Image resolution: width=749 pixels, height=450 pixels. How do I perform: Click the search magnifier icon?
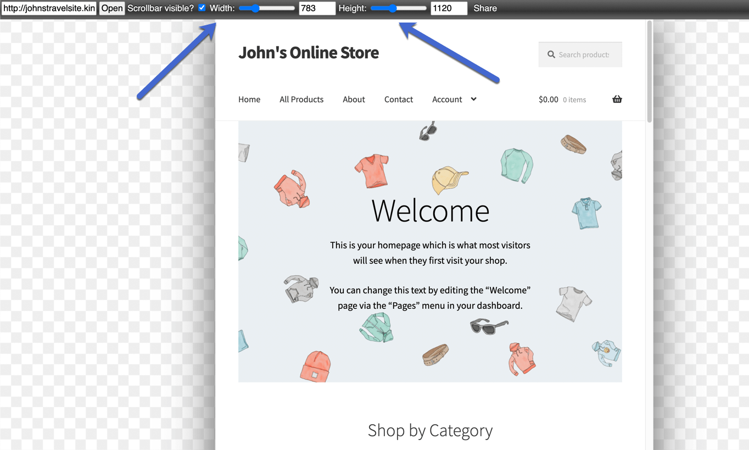coord(551,54)
